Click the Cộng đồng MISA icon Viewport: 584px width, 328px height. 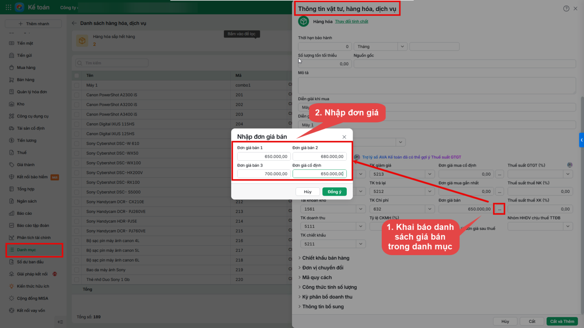(x=11, y=298)
